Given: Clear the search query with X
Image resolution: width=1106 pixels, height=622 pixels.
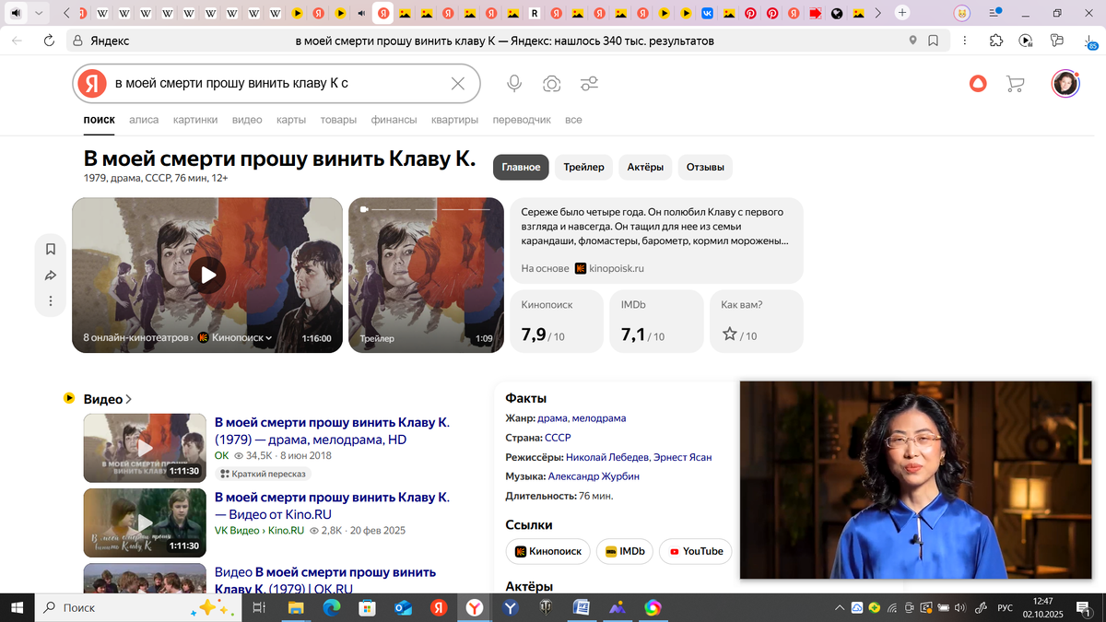Looking at the screenshot, I should point(457,84).
